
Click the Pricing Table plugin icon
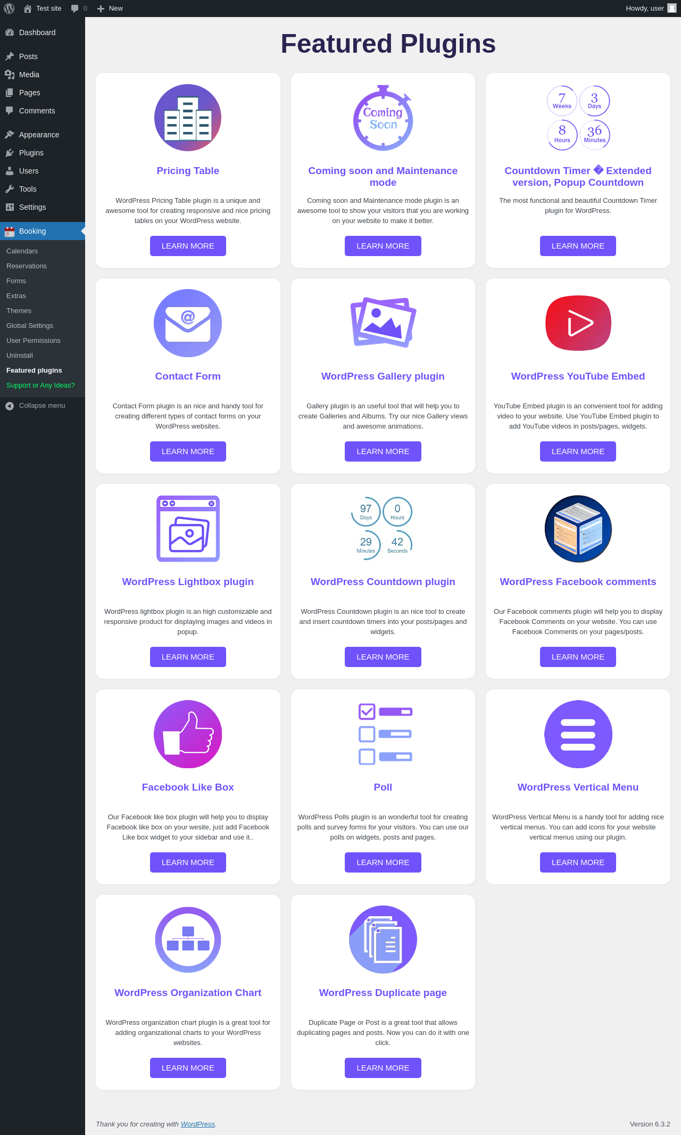pos(188,118)
